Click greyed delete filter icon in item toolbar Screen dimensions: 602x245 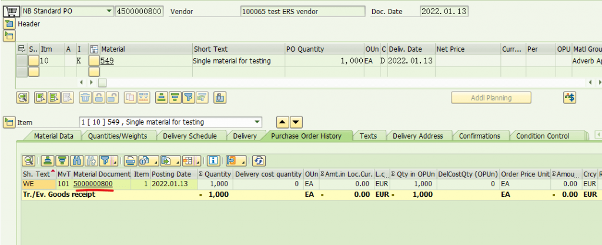201,98
